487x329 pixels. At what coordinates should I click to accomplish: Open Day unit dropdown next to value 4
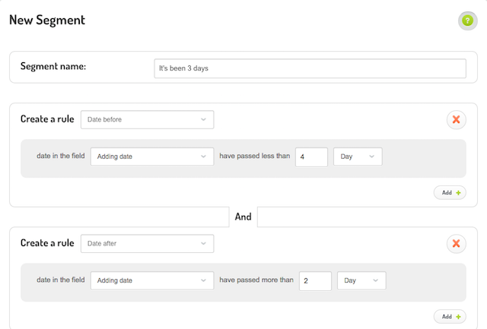tap(358, 157)
